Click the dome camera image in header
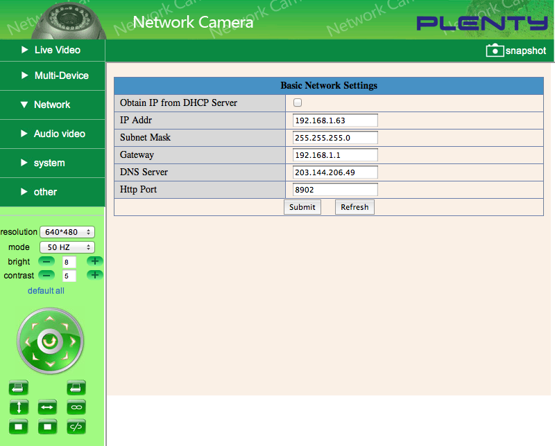Screen dimensions: 555x446 [x=69, y=22]
